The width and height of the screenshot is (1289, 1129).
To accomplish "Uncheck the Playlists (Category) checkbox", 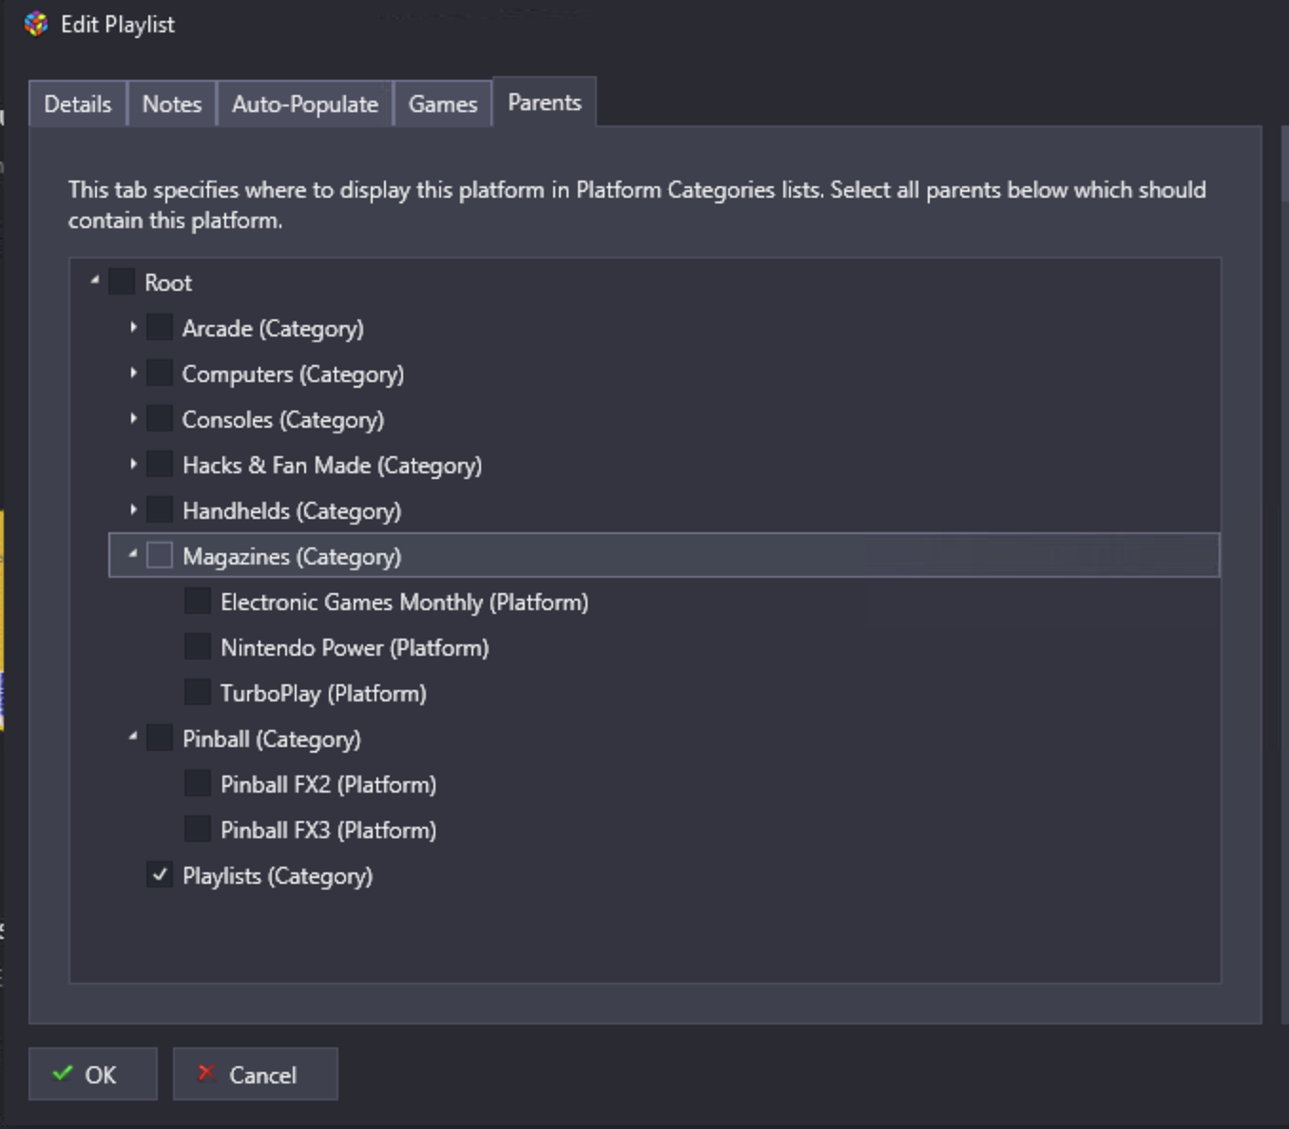I will pos(160,875).
